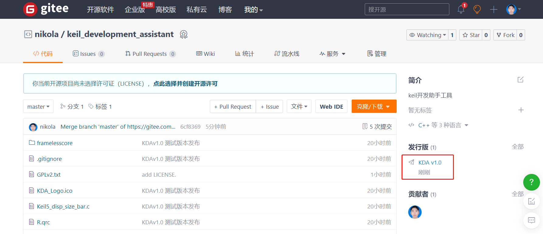Click the floating edit feedback icon
Image resolution: width=543 pixels, height=234 pixels.
click(531, 201)
